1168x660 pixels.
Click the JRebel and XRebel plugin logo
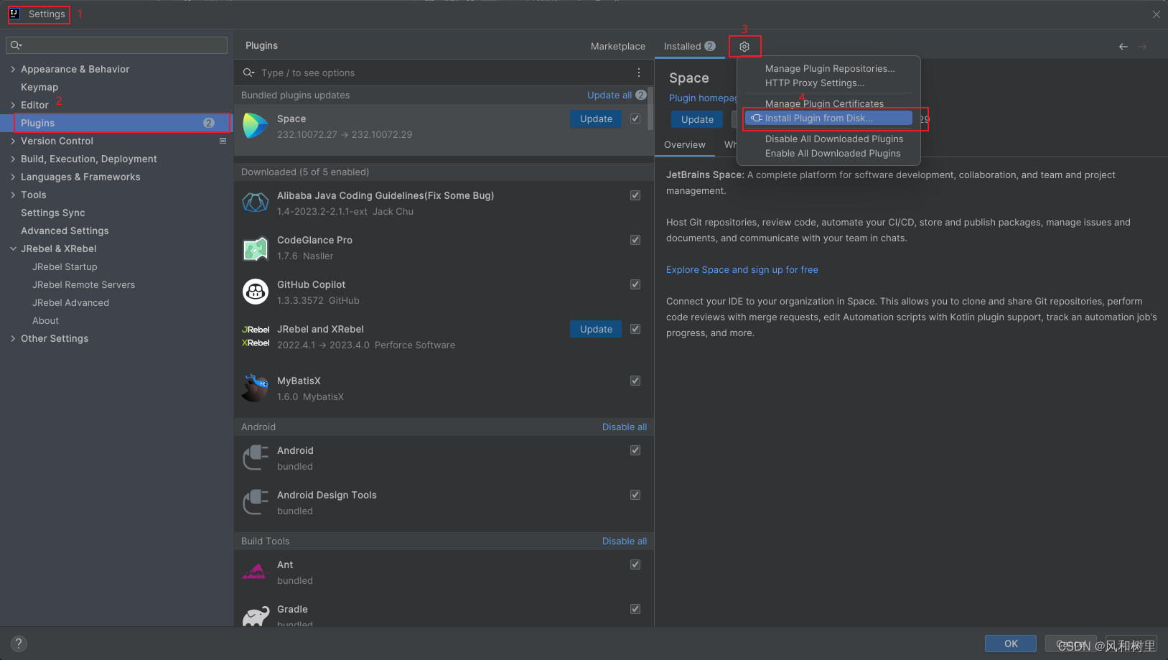coord(256,336)
